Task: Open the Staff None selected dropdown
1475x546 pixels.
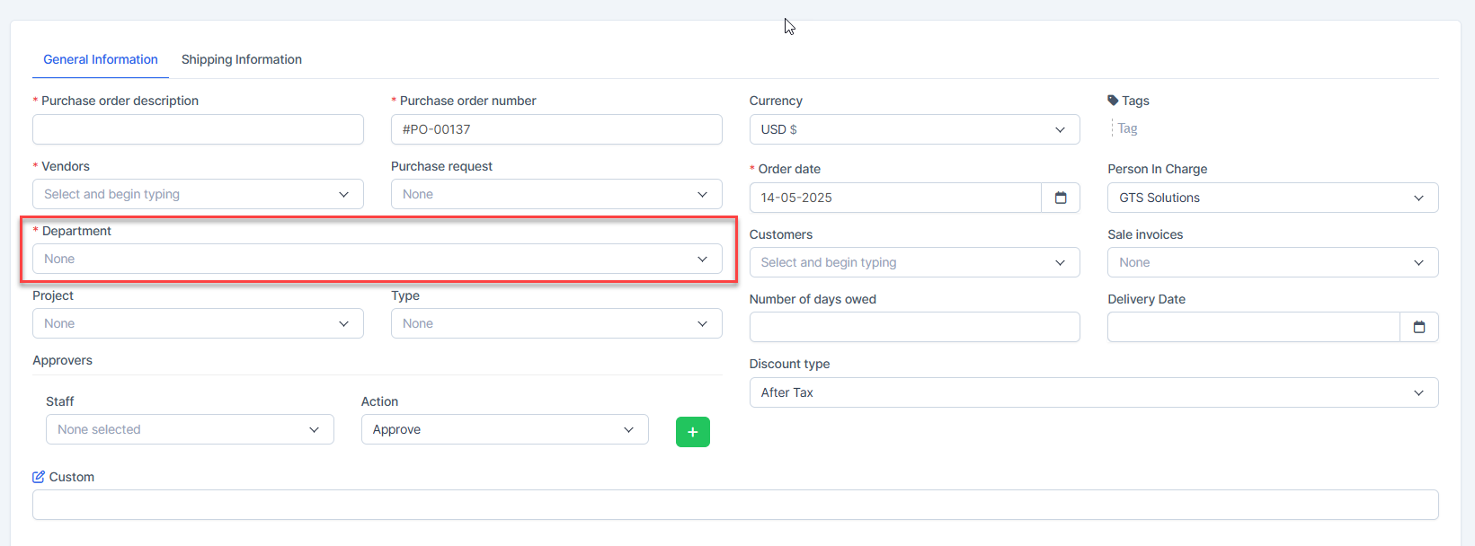Action: pyautogui.click(x=189, y=429)
